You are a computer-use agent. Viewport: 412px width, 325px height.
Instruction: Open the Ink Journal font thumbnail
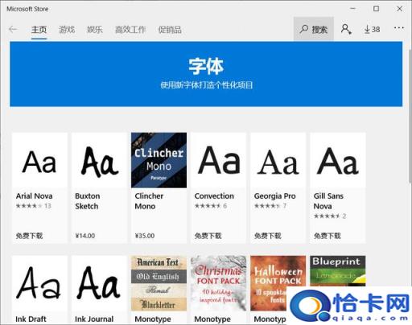(x=99, y=283)
